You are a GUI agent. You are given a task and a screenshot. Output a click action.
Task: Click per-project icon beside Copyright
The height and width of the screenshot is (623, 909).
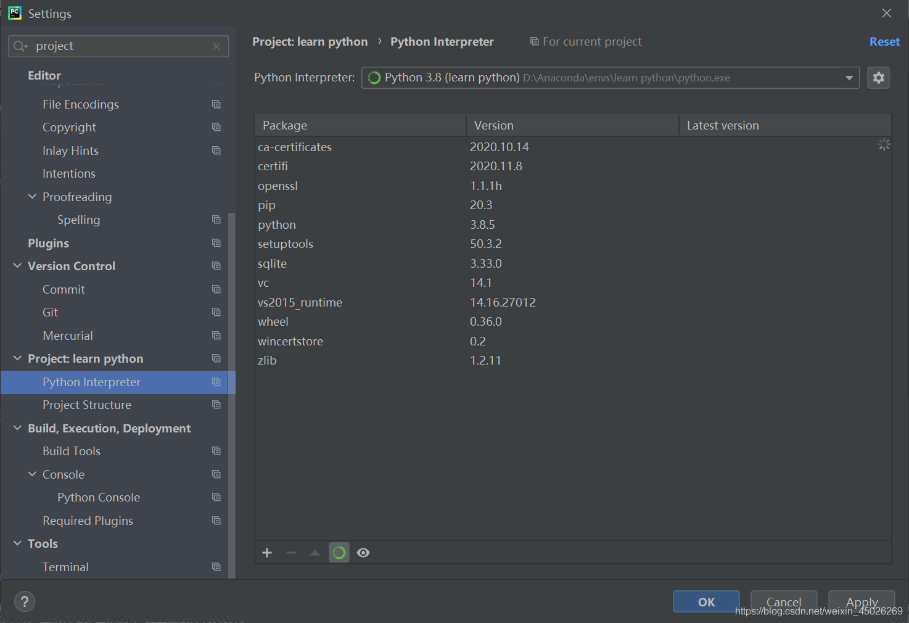point(216,127)
